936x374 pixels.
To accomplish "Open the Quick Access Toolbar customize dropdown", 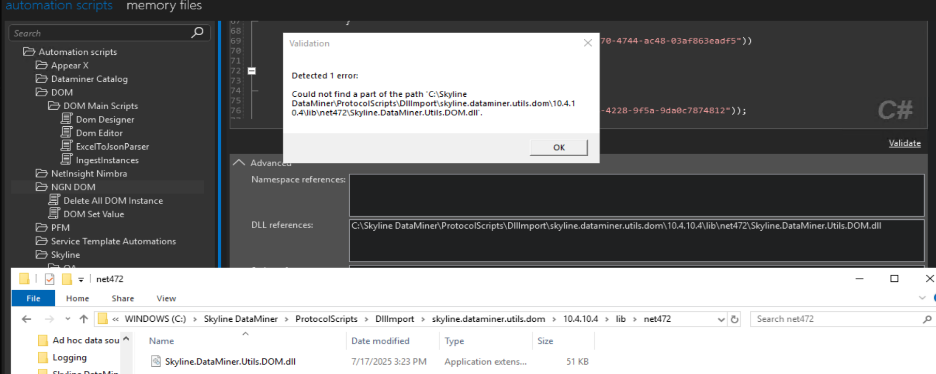I will [81, 280].
